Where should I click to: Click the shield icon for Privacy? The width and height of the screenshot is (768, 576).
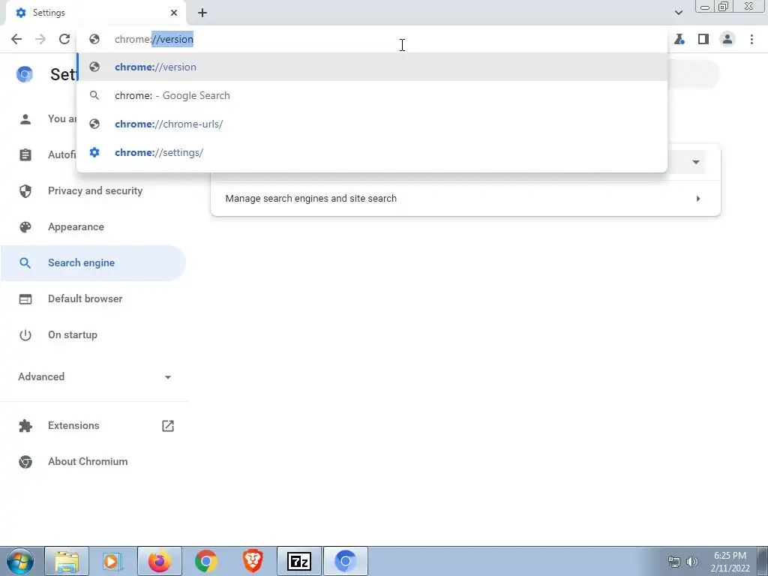click(x=25, y=191)
